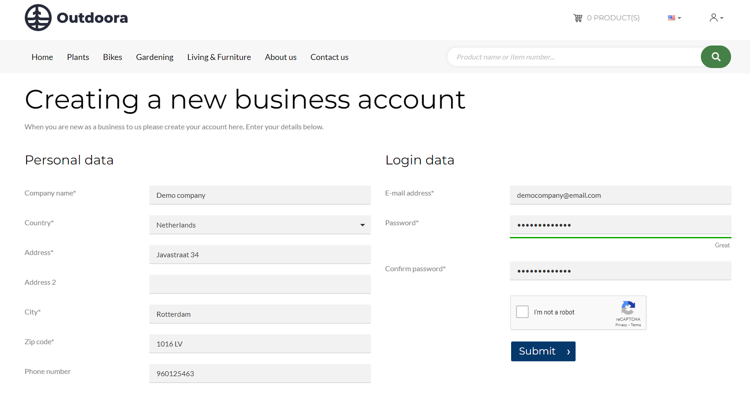The width and height of the screenshot is (750, 396).
Task: Go to the Plants menu item
Action: click(78, 57)
